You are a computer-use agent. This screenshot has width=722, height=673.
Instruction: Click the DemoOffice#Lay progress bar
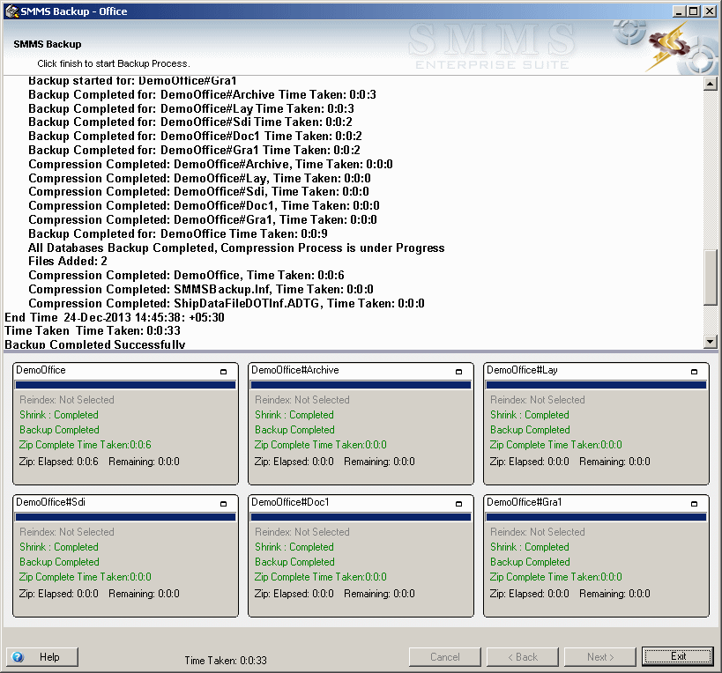(596, 385)
